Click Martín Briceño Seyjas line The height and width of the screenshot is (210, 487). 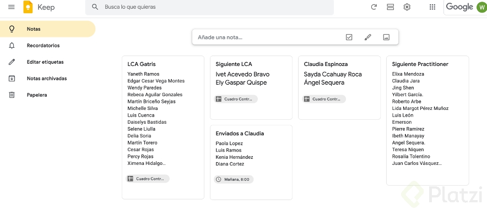pos(151,101)
